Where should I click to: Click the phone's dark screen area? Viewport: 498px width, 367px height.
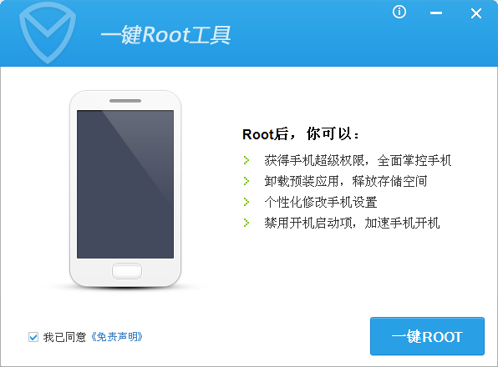point(125,184)
